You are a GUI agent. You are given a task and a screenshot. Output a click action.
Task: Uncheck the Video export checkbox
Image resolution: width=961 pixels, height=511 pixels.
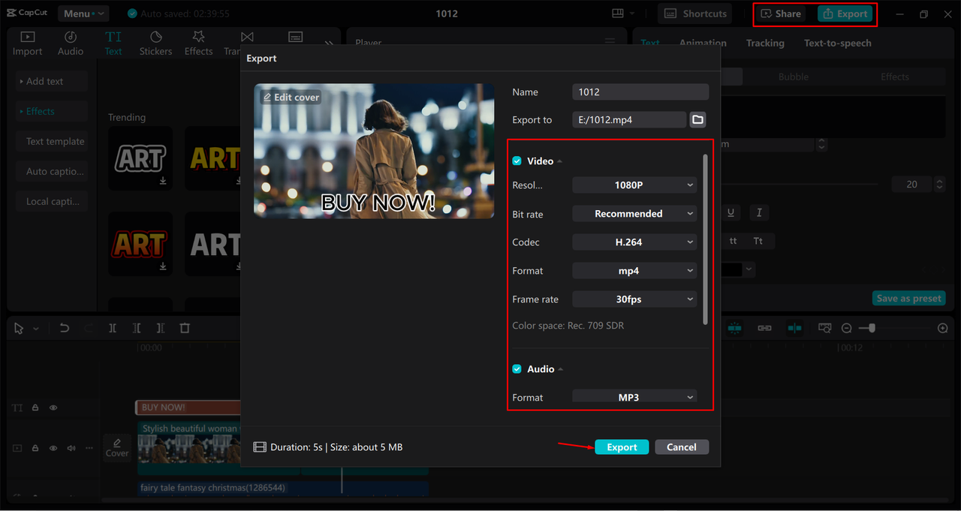click(517, 161)
